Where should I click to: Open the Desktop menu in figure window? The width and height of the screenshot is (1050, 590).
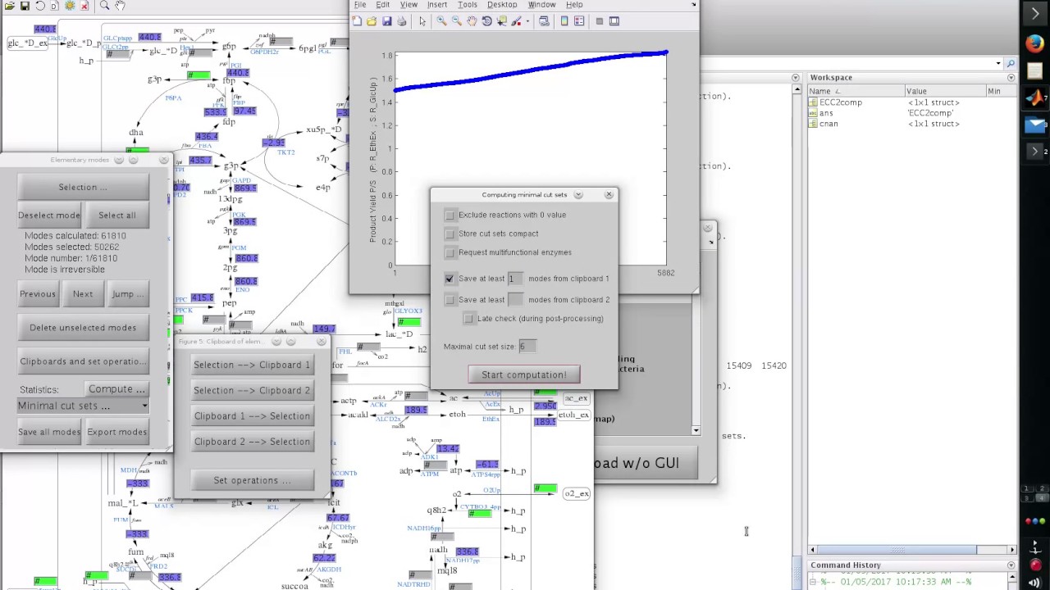point(502,5)
